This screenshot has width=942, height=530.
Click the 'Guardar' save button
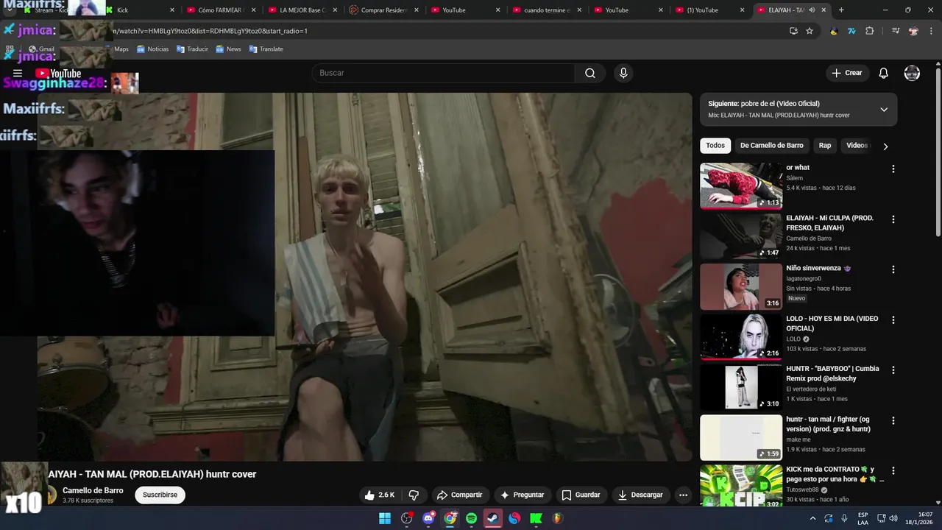[581, 495]
